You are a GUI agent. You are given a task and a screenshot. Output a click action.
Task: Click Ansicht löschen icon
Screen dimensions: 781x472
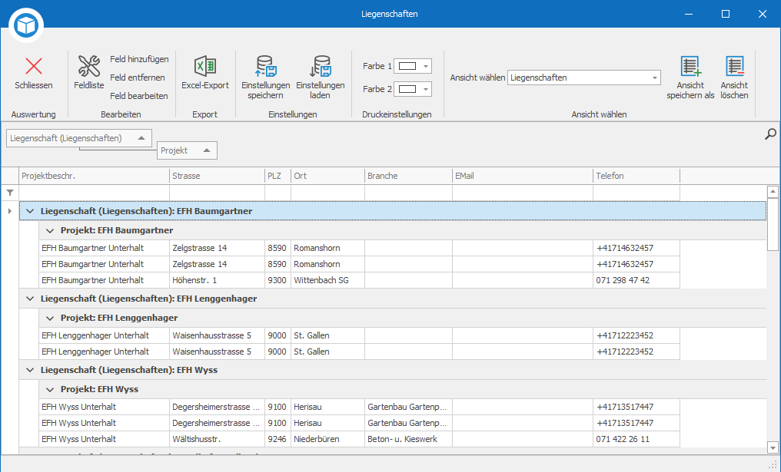click(x=735, y=66)
